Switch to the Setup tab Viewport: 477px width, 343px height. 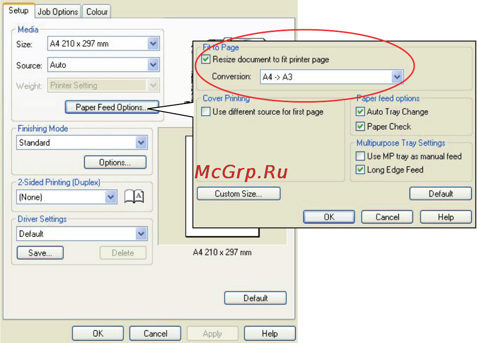[18, 11]
